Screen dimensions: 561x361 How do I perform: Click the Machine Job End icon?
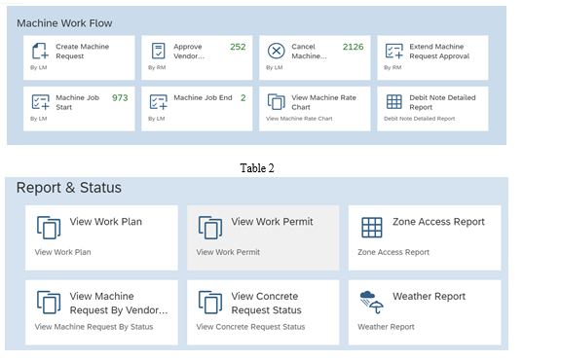[x=158, y=102]
